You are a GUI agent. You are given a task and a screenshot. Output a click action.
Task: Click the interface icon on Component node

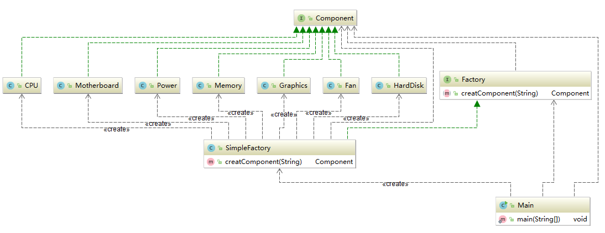pos(301,18)
